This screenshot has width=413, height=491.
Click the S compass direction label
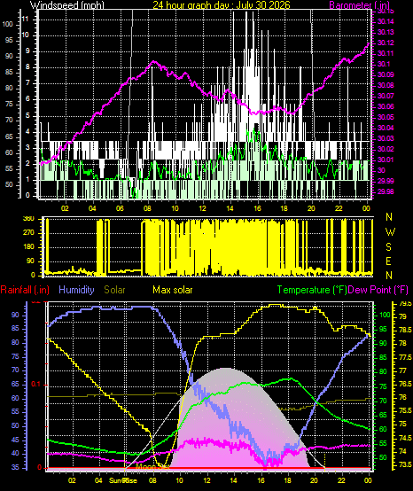coord(388,247)
